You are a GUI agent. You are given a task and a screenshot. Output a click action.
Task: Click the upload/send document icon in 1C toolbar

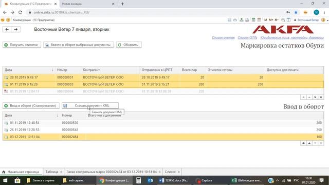pyautogui.click(x=242, y=20)
